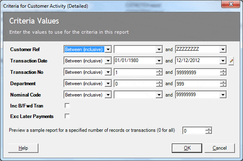The image size is (243, 161).
Task: Decrease the 99999999 Transaction No spinner
Action: click(223, 74)
